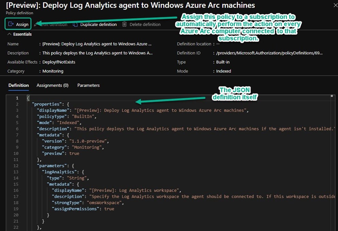Open the Assignments (0) tab

52,85
